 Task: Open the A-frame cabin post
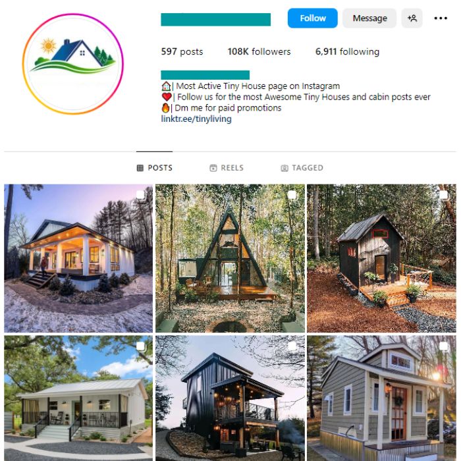[x=230, y=258]
